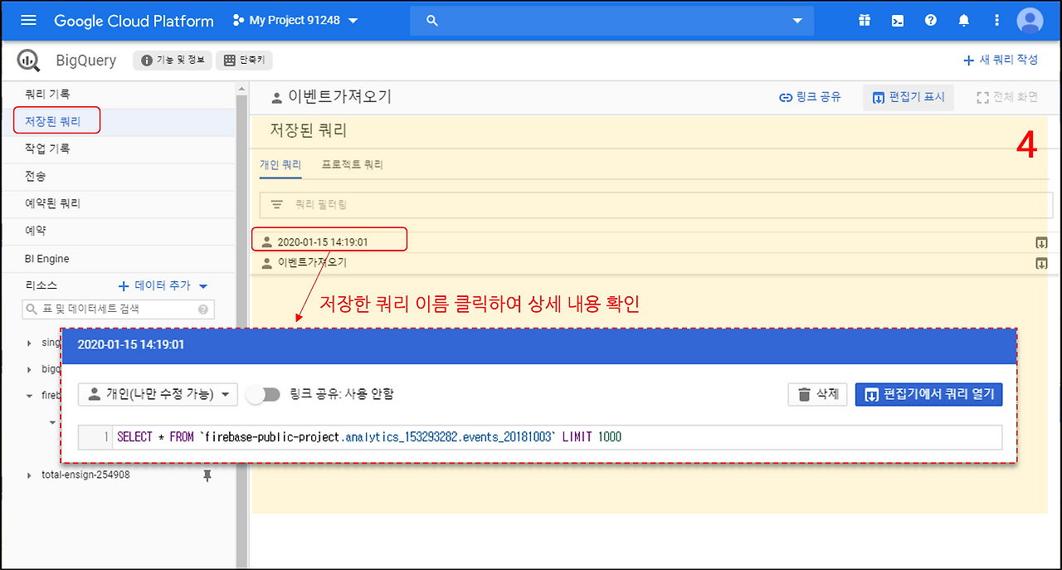This screenshot has height=570, width=1062.
Task: Open the 기능 및 정보 info panel
Action: tap(172, 60)
